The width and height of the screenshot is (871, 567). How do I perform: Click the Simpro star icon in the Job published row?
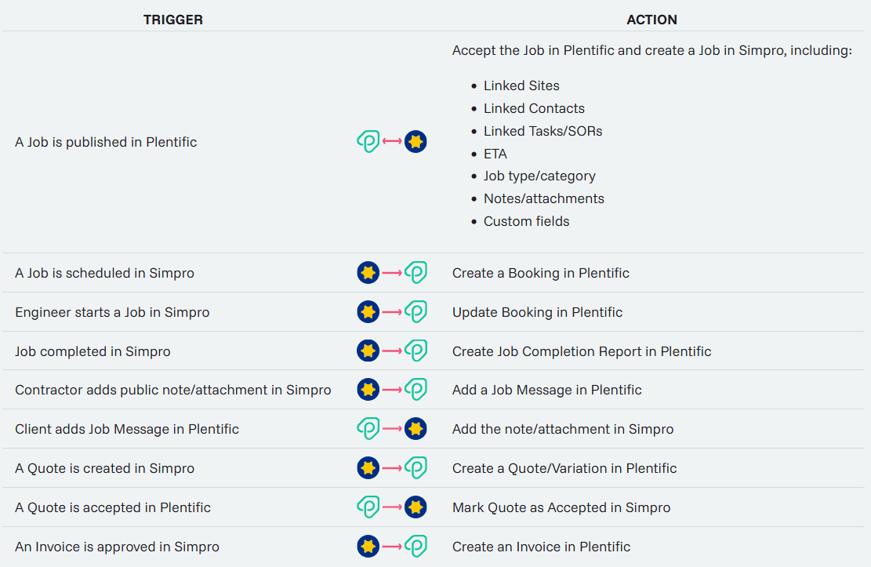(x=416, y=142)
